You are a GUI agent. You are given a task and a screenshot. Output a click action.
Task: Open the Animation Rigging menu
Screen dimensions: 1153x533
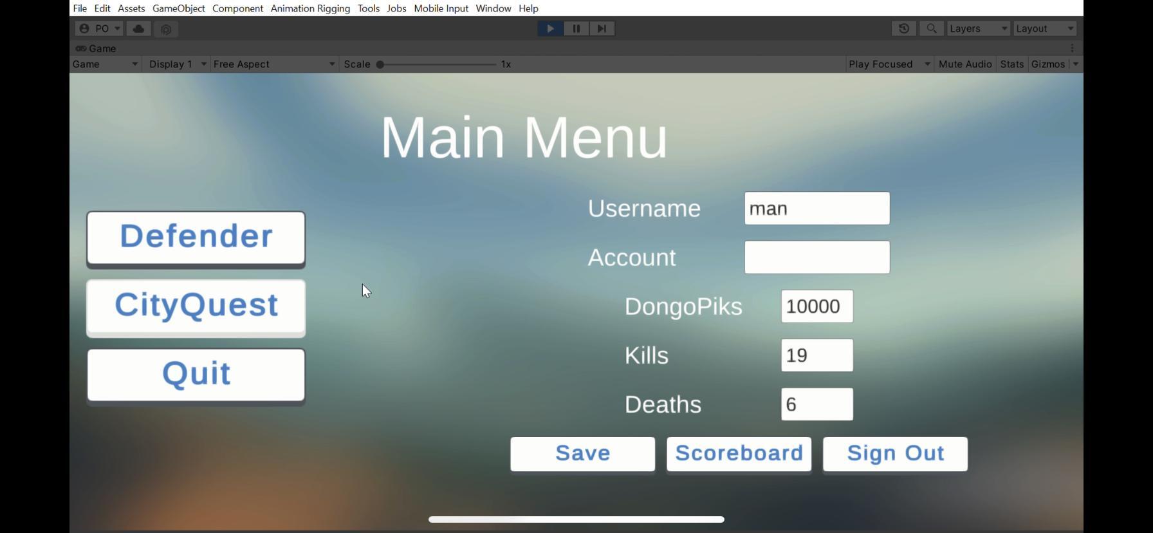click(x=310, y=8)
